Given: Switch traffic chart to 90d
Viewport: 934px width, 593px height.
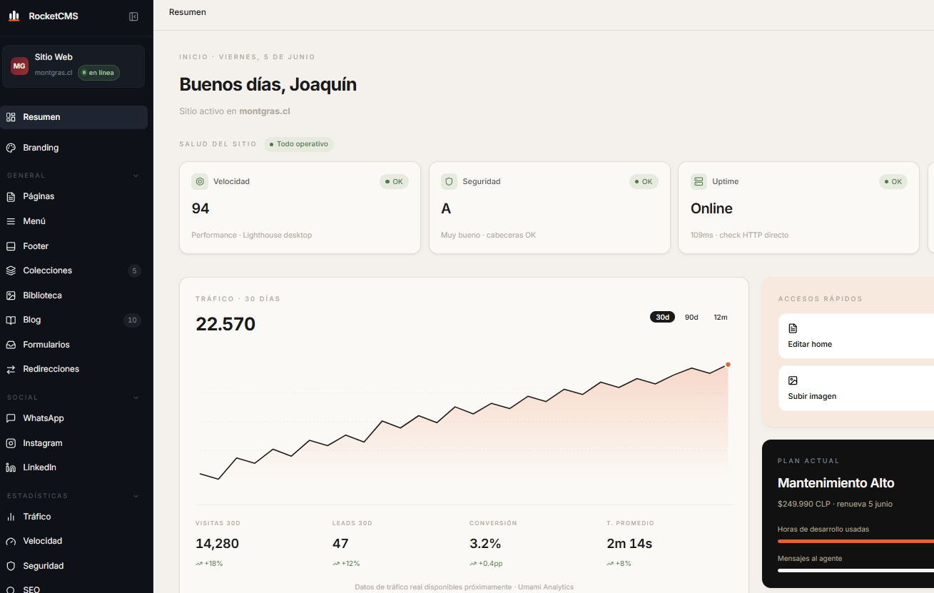Looking at the screenshot, I should (x=691, y=317).
